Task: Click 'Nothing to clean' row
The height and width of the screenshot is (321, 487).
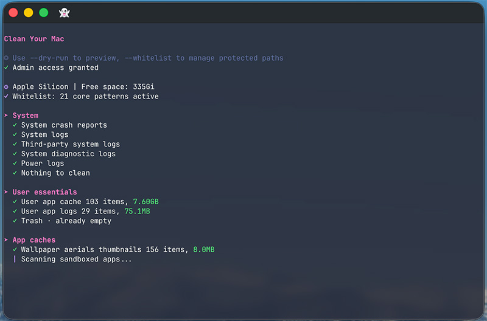Action: coord(55,173)
